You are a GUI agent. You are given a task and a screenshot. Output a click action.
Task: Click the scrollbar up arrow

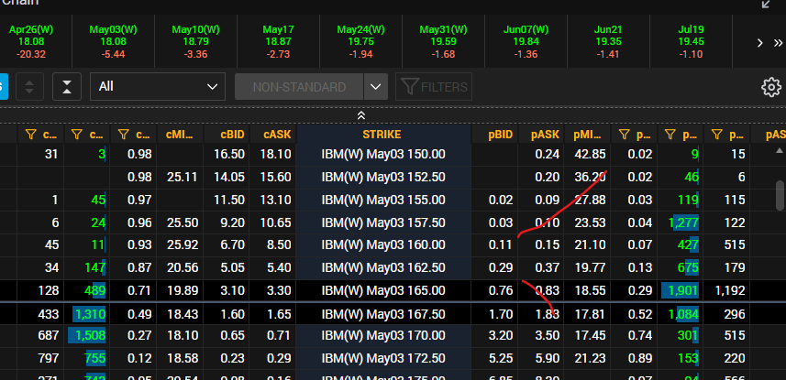coord(779,150)
